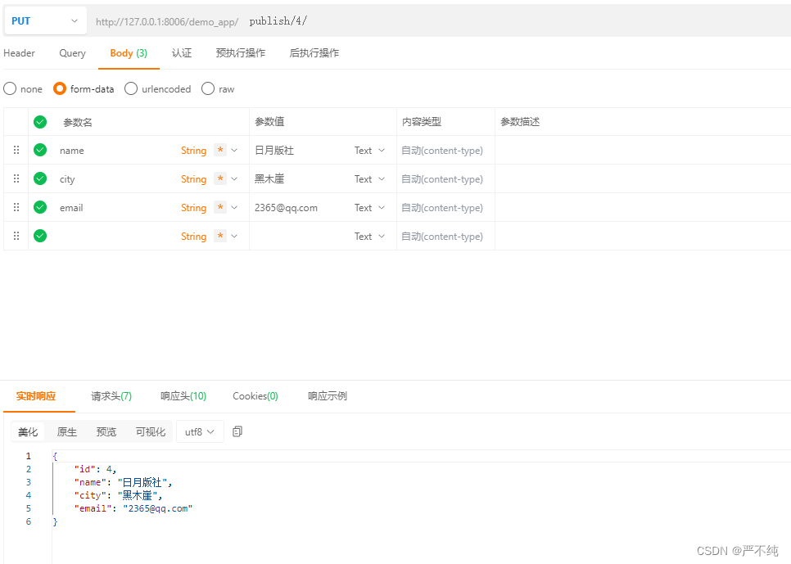
Task: Open the 请求头(7) tab
Action: tap(111, 396)
